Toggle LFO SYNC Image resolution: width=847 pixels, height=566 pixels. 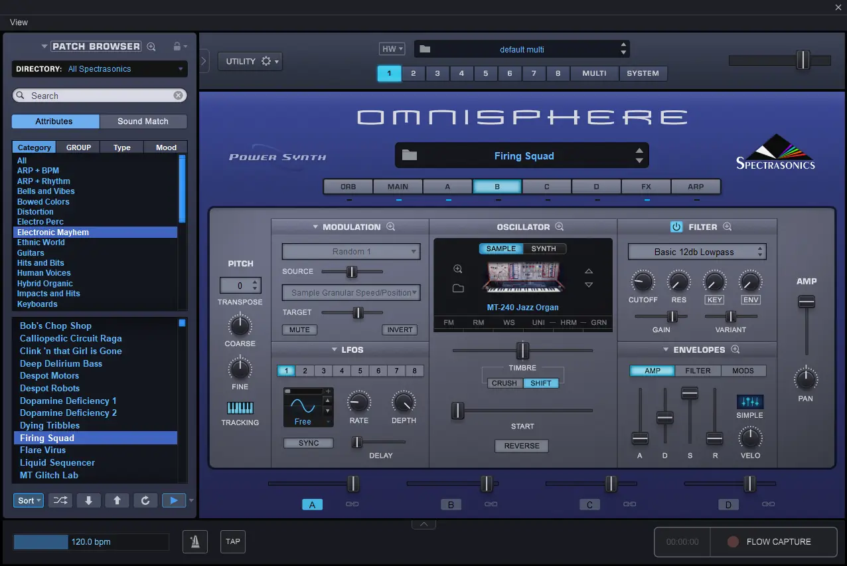coord(309,443)
